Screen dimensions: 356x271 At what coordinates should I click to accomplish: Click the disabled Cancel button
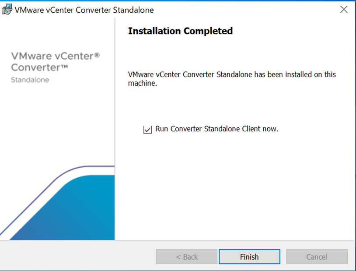click(x=317, y=257)
